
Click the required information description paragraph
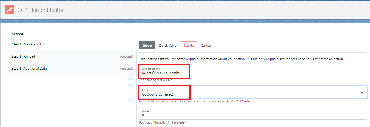tap(241, 59)
